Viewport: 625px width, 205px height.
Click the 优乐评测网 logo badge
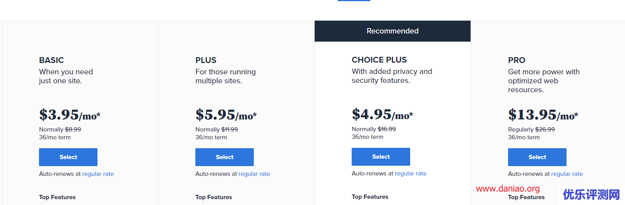(x=591, y=194)
